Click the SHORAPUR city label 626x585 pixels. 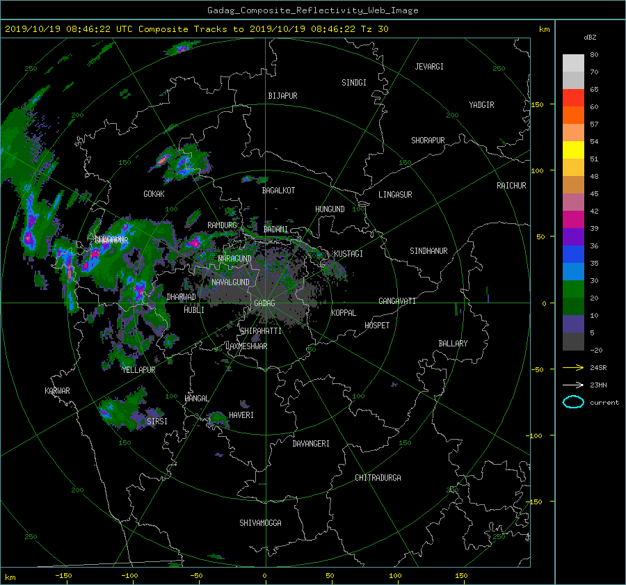click(428, 141)
